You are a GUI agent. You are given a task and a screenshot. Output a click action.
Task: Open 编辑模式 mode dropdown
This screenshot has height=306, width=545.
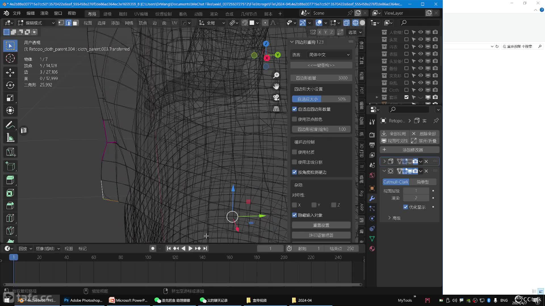tap(36, 23)
